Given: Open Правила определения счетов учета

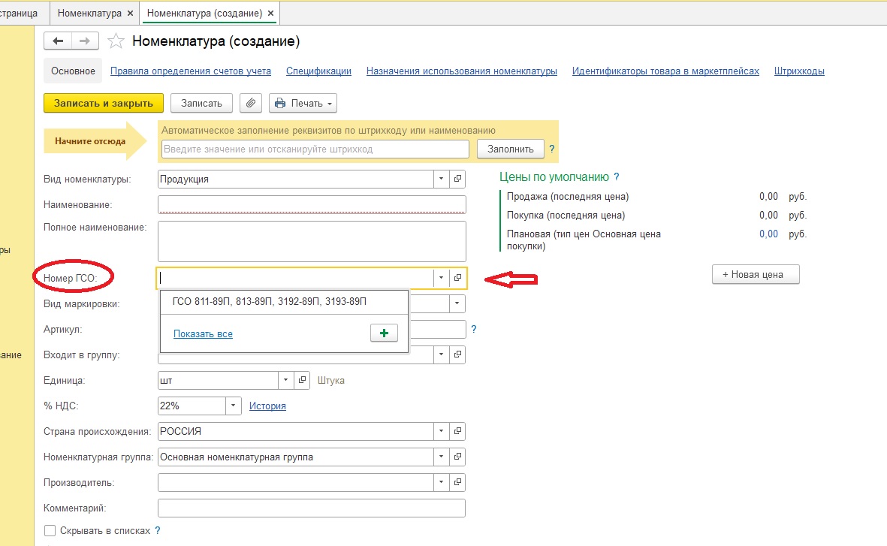Looking at the screenshot, I should point(191,71).
